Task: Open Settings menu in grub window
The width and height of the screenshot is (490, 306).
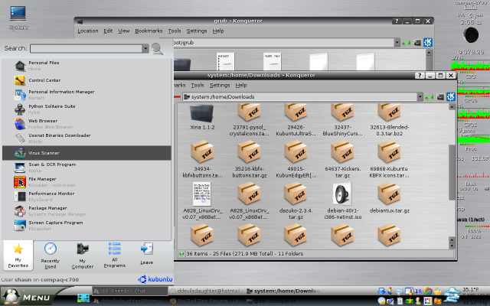Action: tap(197, 31)
